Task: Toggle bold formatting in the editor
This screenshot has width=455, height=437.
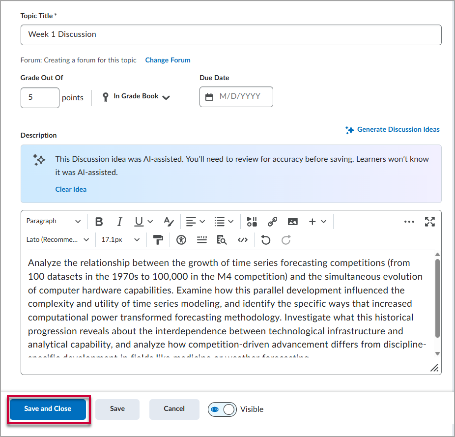Action: [99, 222]
